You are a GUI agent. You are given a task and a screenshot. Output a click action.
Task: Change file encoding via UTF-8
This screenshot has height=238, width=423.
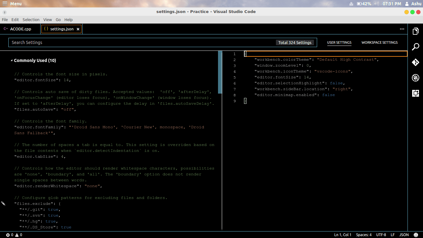[x=381, y=235]
